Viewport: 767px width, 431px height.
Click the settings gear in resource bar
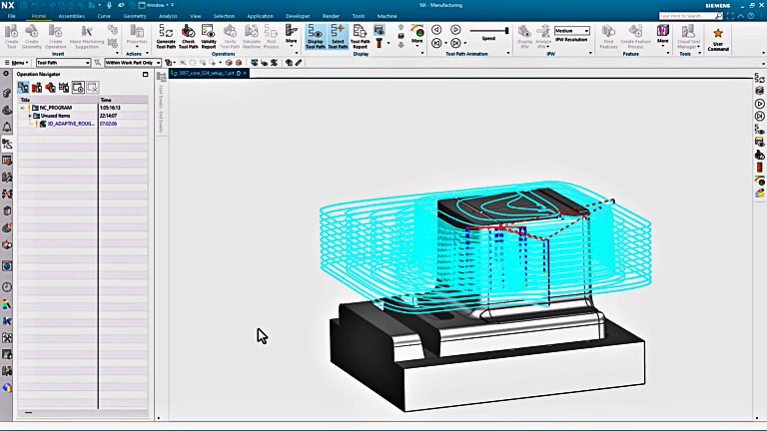pyautogui.click(x=6, y=73)
